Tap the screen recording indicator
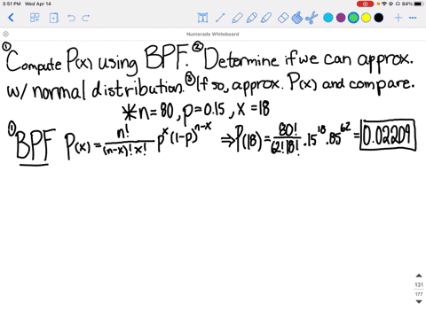This screenshot has width=426, height=319. point(365,4)
